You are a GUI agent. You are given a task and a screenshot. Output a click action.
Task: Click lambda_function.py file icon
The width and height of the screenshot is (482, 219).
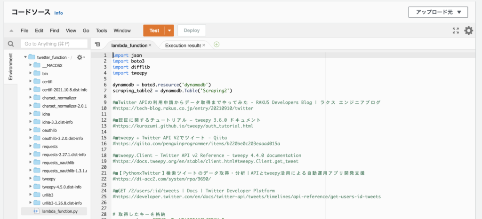[x=36, y=211]
